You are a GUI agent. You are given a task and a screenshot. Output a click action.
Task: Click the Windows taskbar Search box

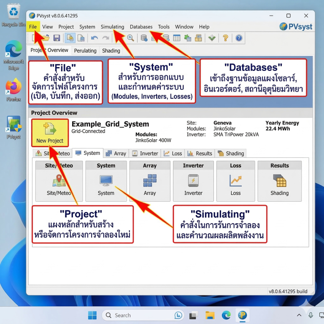click(143, 315)
